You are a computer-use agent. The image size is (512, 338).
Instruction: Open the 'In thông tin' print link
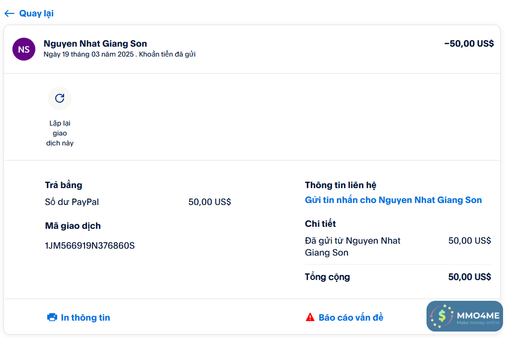point(85,318)
